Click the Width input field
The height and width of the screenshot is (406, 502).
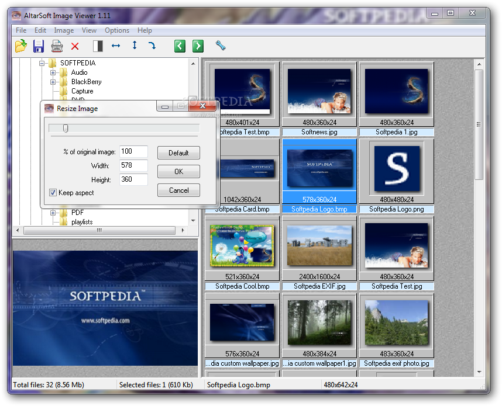click(x=133, y=165)
